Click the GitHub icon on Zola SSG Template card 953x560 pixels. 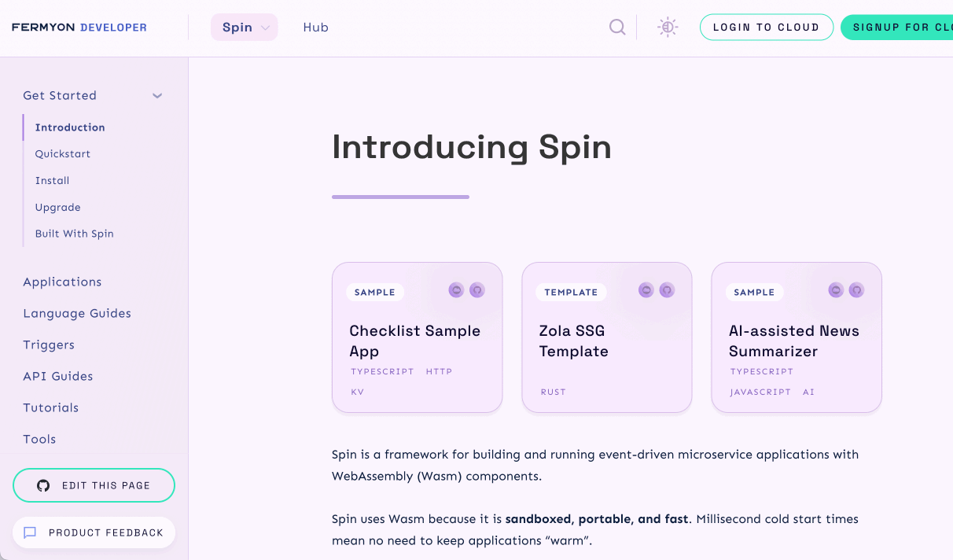tap(666, 289)
